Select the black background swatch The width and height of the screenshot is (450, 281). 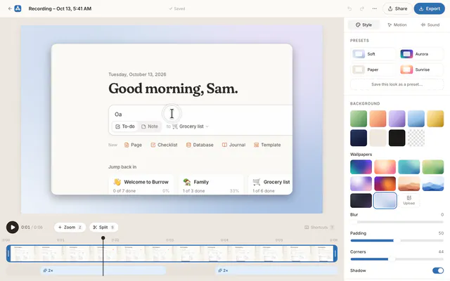point(397,138)
